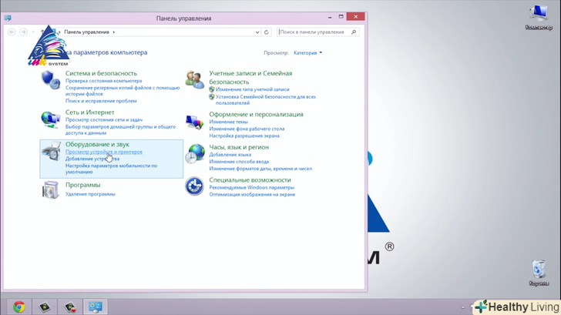The image size is (561, 315).
Task: Refresh the Control Panel view
Action: coord(266,32)
